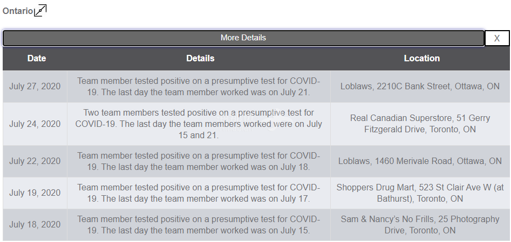Click the Loblaws 1460 Merivale Road location

420,161
